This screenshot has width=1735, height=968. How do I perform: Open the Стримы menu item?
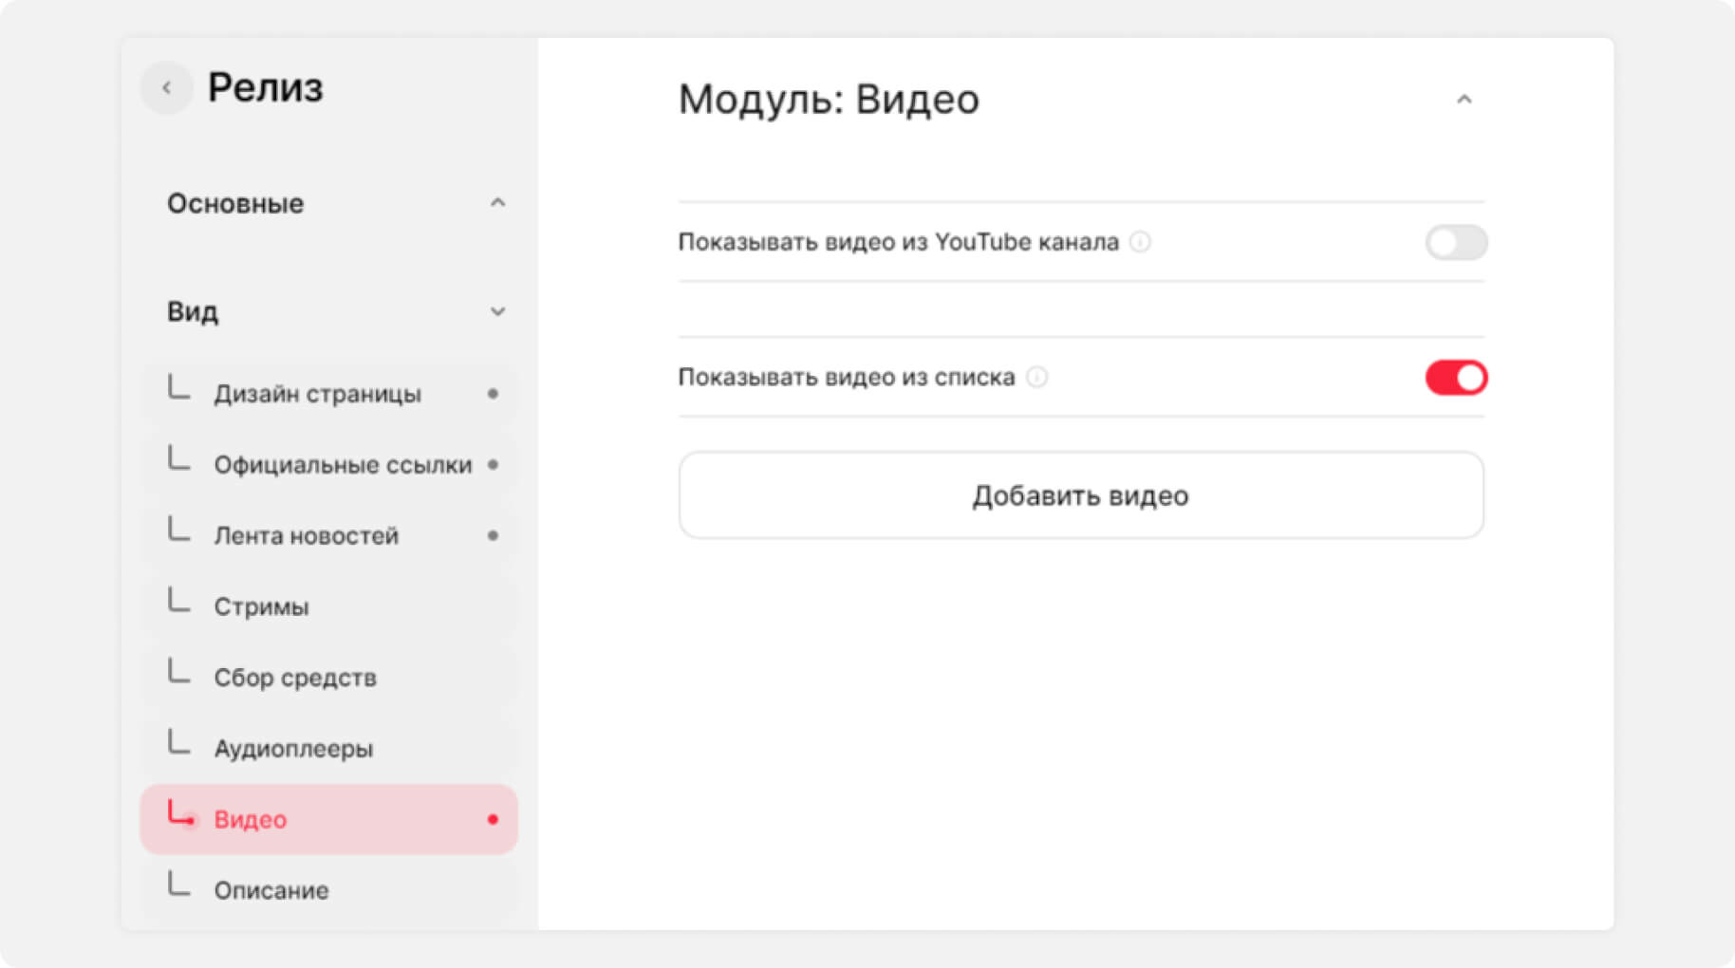(x=261, y=606)
